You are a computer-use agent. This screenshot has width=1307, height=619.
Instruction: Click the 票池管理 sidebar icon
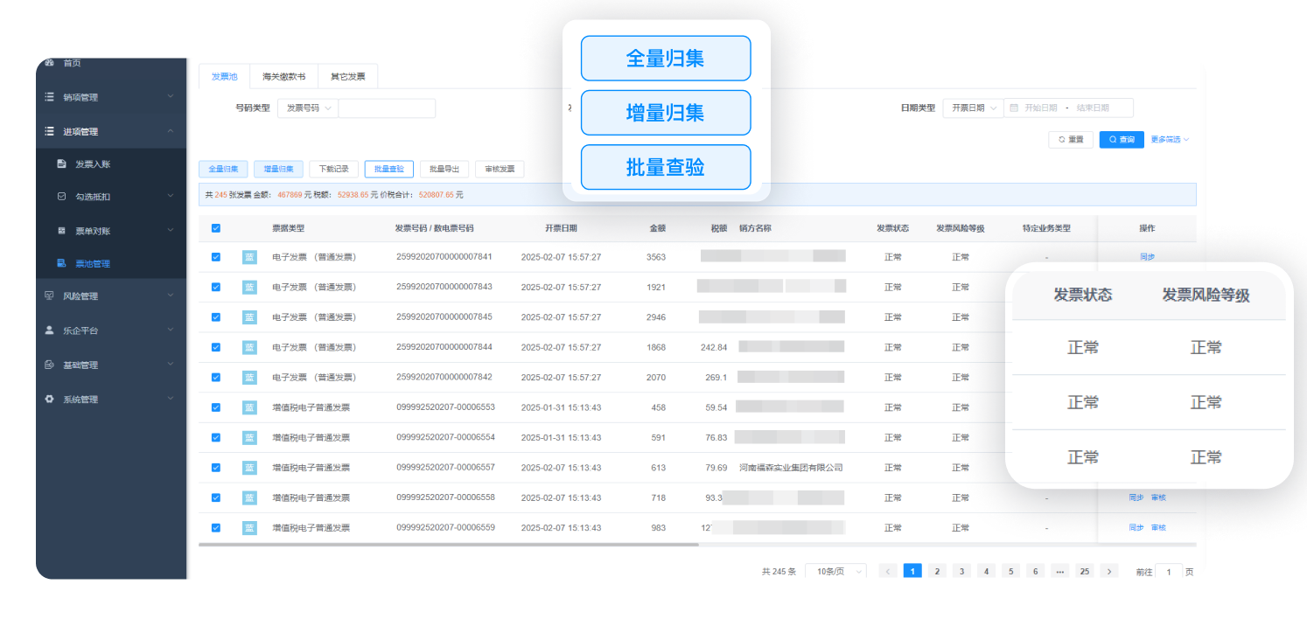pyautogui.click(x=61, y=263)
